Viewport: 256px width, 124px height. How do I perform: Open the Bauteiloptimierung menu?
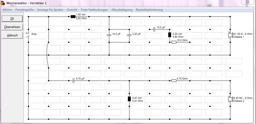tap(149, 10)
